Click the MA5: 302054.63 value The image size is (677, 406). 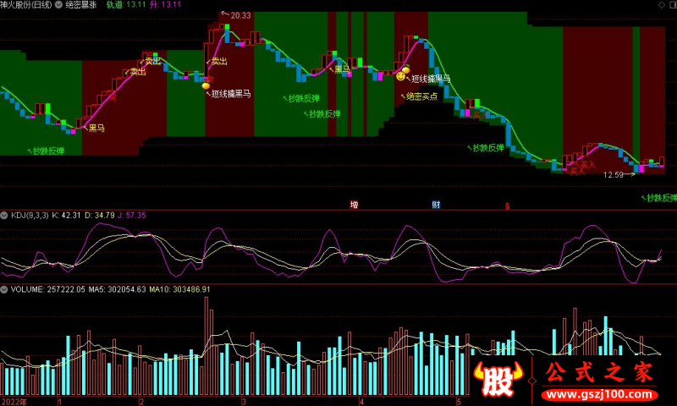coord(117,289)
